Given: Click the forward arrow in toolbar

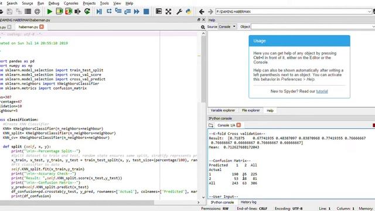Looking at the screenshot, I should (210, 12).
